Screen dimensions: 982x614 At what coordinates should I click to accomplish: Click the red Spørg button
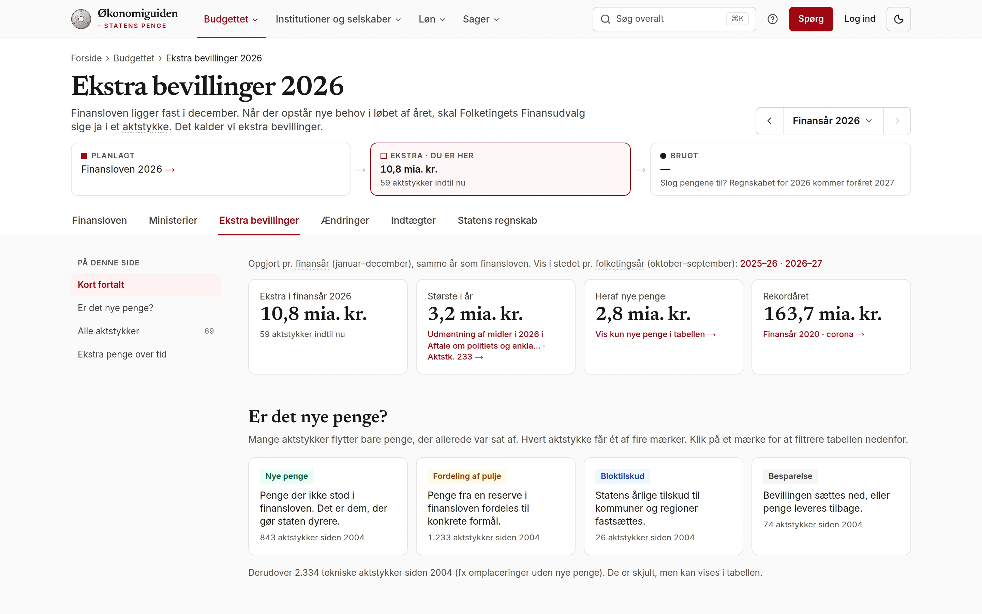[x=811, y=19]
